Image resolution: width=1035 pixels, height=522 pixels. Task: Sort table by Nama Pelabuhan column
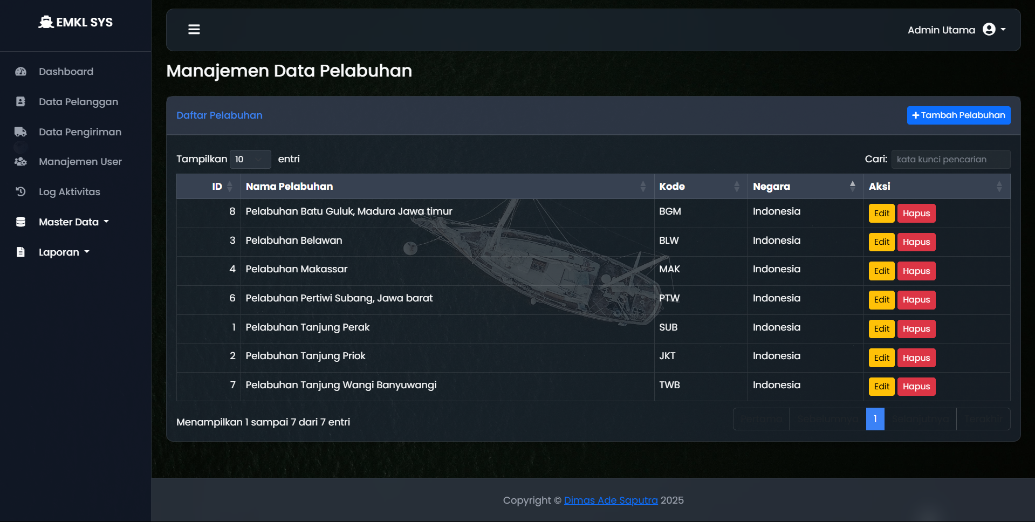pos(289,187)
